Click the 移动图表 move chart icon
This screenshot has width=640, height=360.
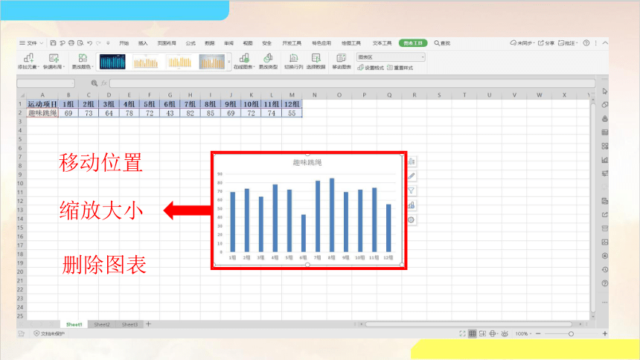(342, 58)
